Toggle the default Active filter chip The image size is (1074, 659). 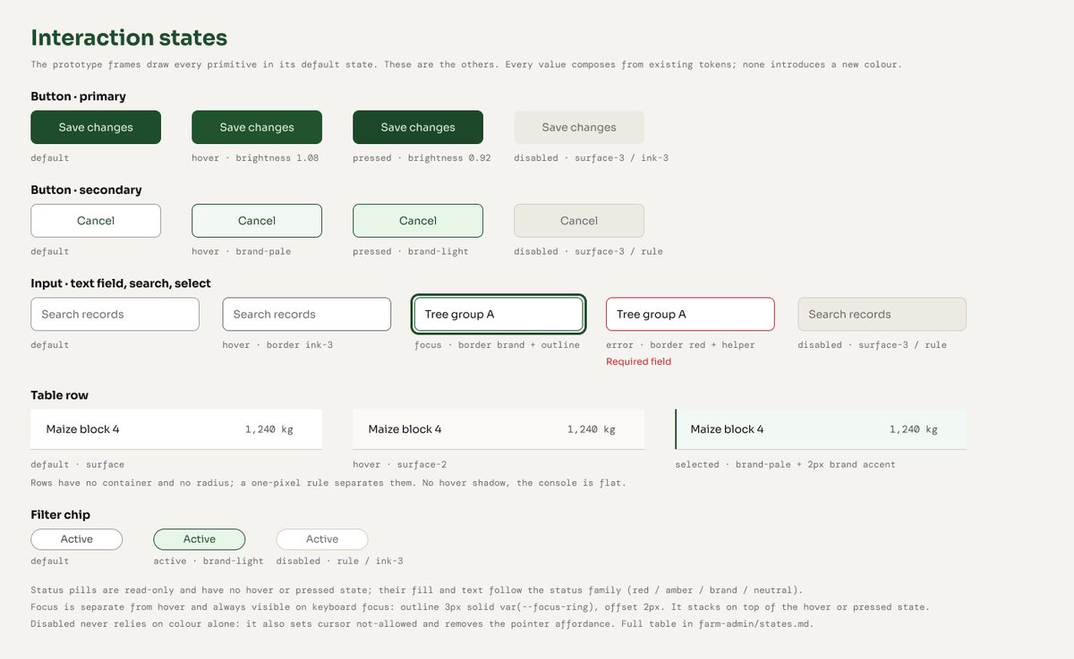76,539
